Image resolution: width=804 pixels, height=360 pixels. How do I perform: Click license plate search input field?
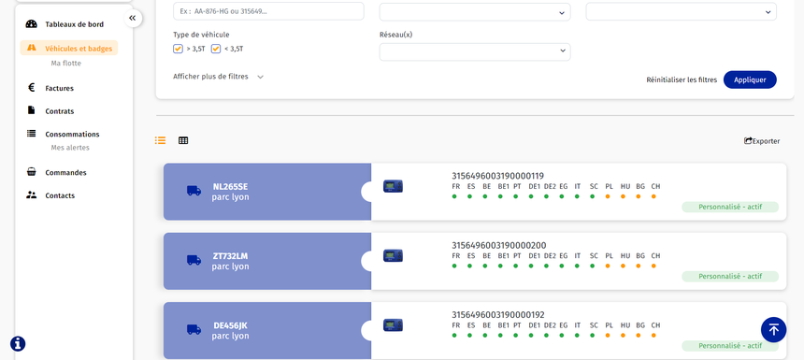pyautogui.click(x=268, y=11)
